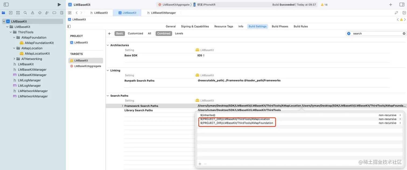
Task: Run the project with the play button
Action: coord(59,5)
